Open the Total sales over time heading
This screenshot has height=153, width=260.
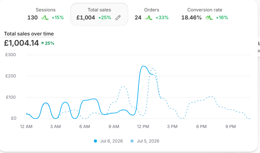click(29, 34)
